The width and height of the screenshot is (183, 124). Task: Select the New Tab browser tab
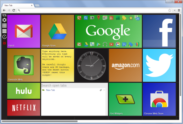(x=18, y=5)
